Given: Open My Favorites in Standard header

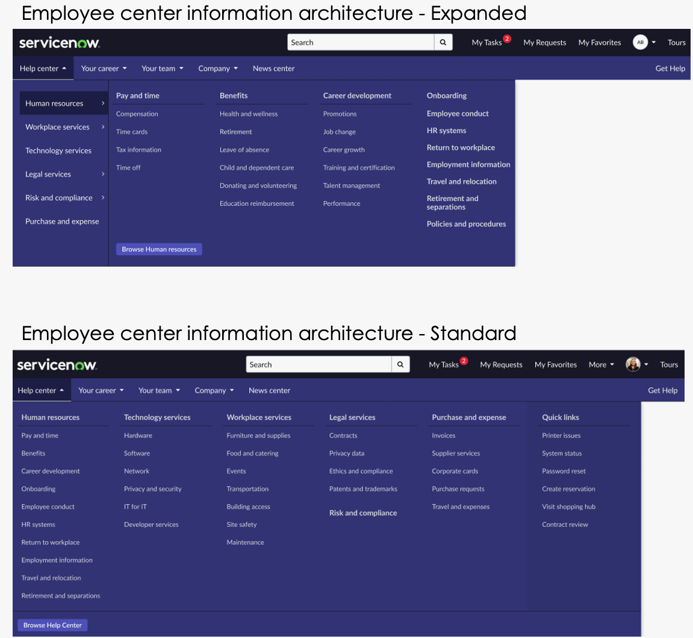Looking at the screenshot, I should pos(556,365).
